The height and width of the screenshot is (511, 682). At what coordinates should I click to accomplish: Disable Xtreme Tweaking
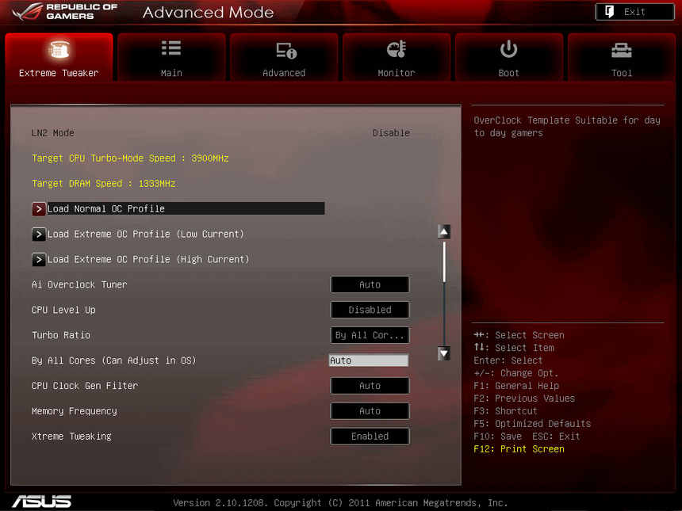tap(370, 436)
